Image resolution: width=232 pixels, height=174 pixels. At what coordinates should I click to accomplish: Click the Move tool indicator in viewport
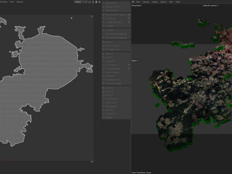pos(135,60)
